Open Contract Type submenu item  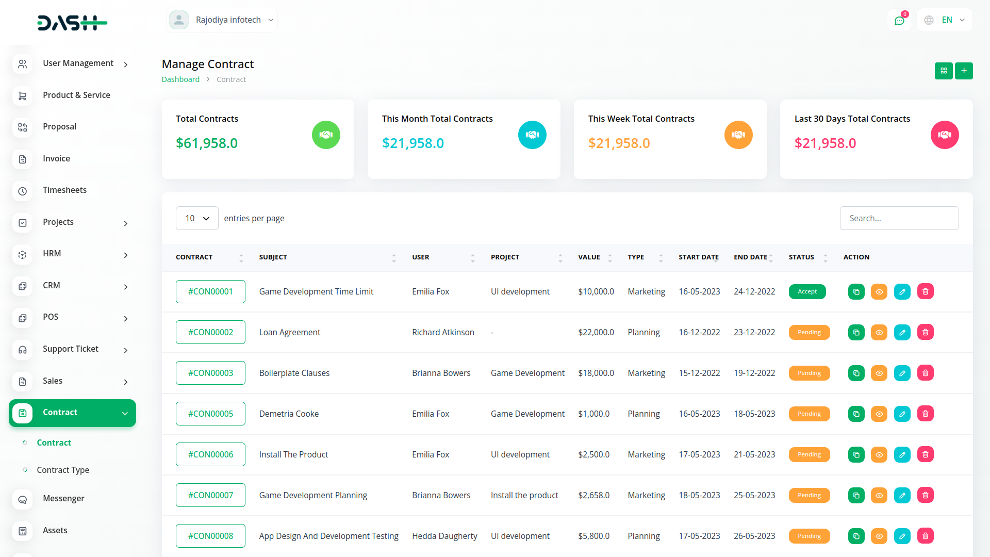click(63, 470)
